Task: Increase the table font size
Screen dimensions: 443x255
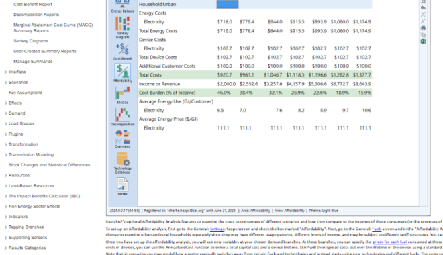Action: [423, 14]
